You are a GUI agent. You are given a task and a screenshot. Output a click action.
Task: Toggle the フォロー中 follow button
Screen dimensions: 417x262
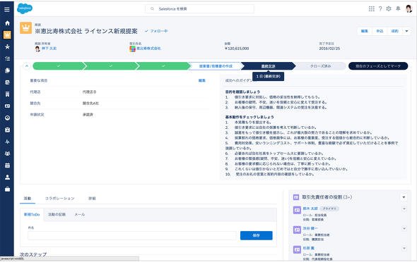click(156, 31)
